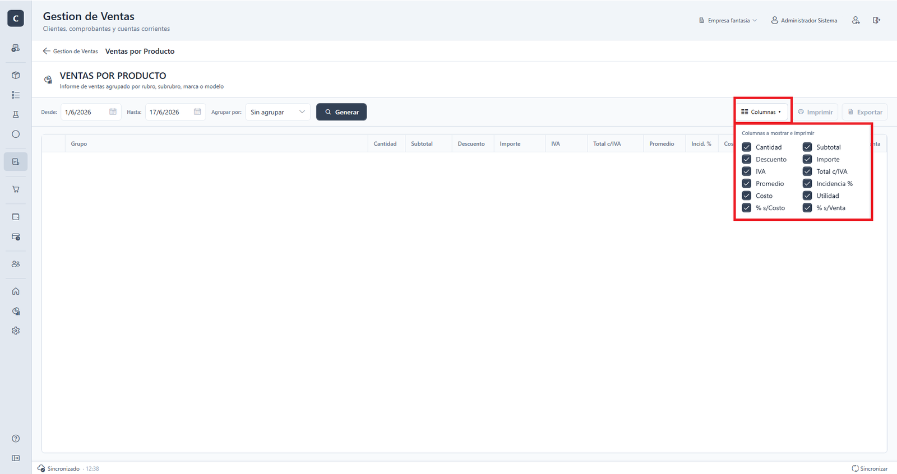
Task: Click the Sincronizar button in status bar
Action: coord(870,468)
